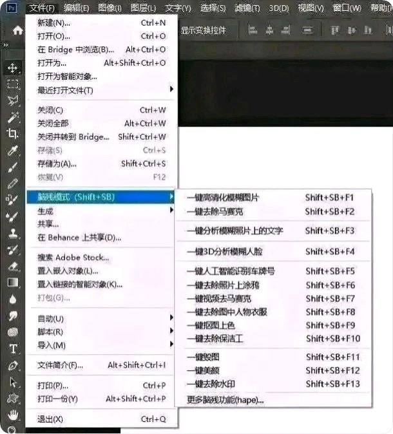
Task: Choose 一键去除水印 submenu entry
Action: [x=273, y=384]
